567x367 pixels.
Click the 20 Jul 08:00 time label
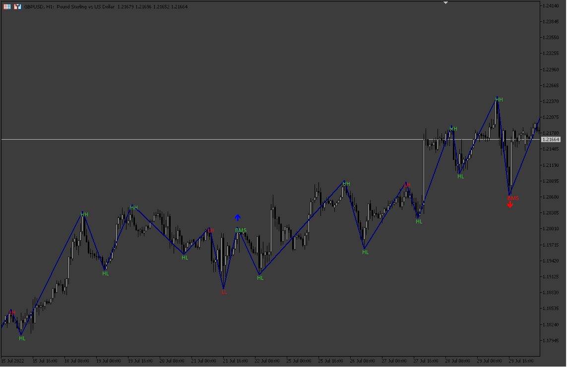tap(172, 361)
